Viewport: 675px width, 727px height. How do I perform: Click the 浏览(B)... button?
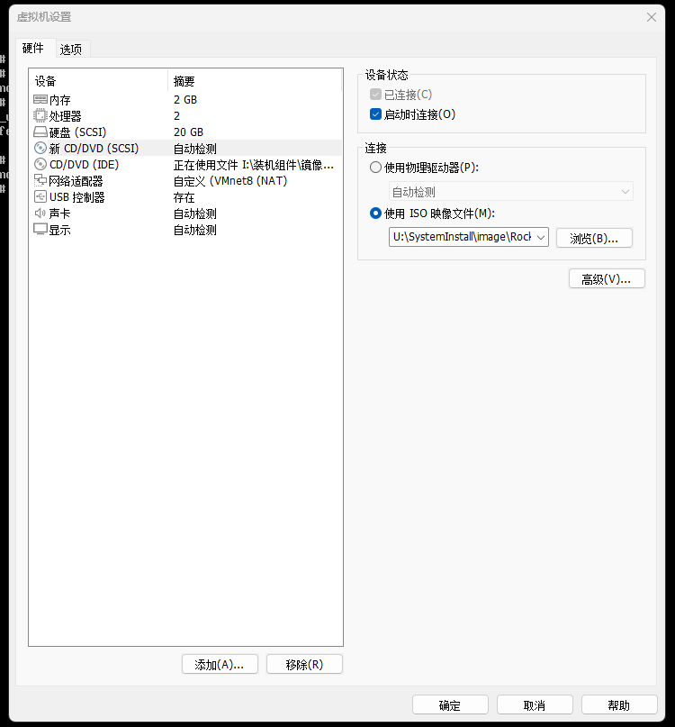pyautogui.click(x=594, y=238)
